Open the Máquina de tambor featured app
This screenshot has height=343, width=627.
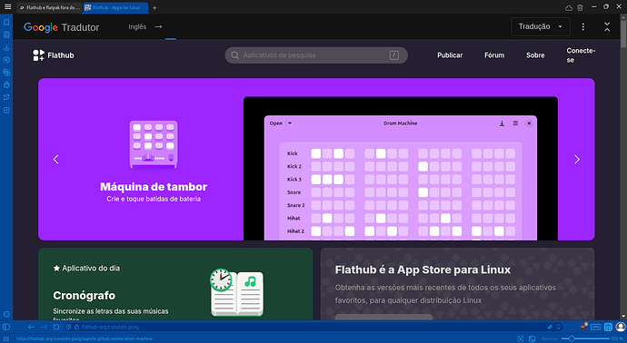[x=154, y=187]
